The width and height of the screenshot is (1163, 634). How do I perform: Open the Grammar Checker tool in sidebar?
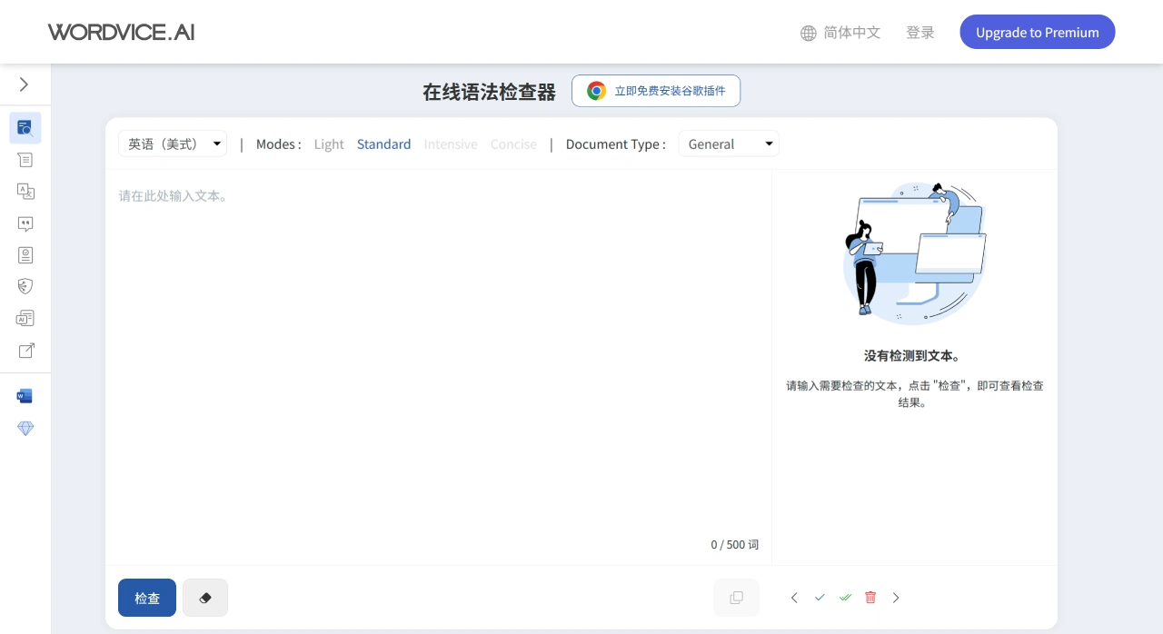(x=25, y=127)
